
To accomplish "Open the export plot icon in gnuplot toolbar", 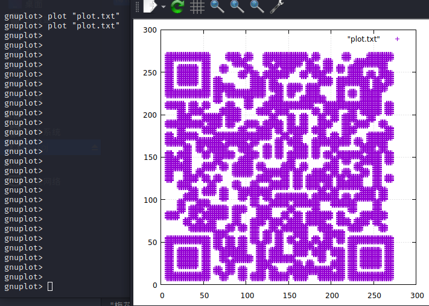I will [x=150, y=6].
